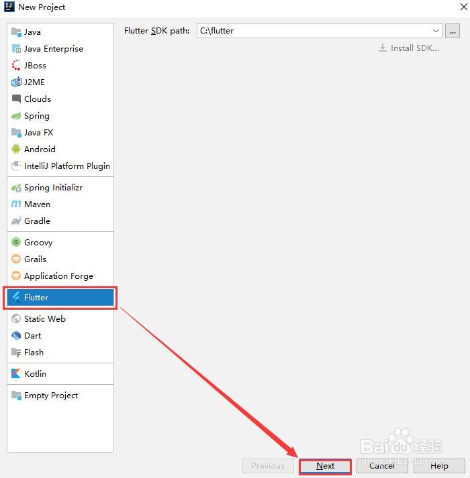The width and height of the screenshot is (470, 478).
Task: Pick the Gradle label
Action: (37, 221)
